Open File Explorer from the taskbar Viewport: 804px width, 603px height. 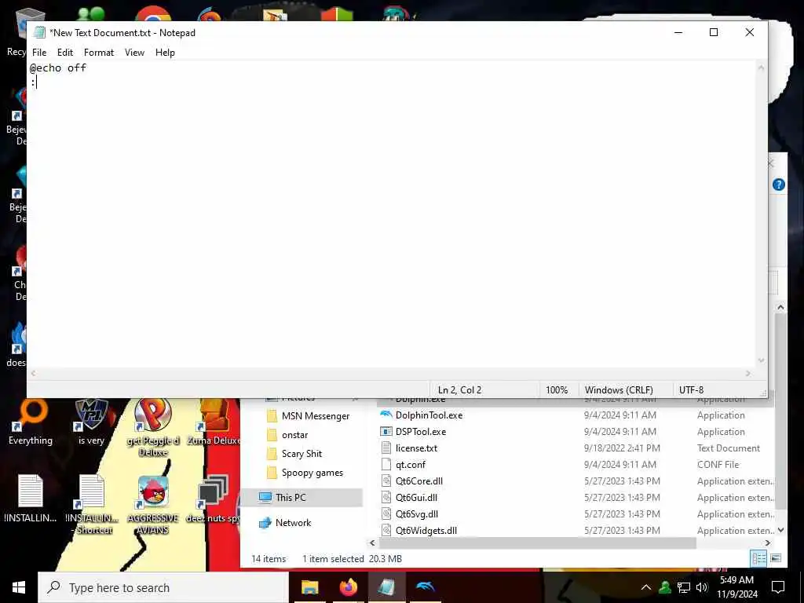click(x=309, y=587)
